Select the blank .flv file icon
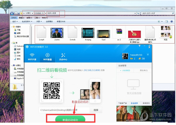 click(150, 32)
